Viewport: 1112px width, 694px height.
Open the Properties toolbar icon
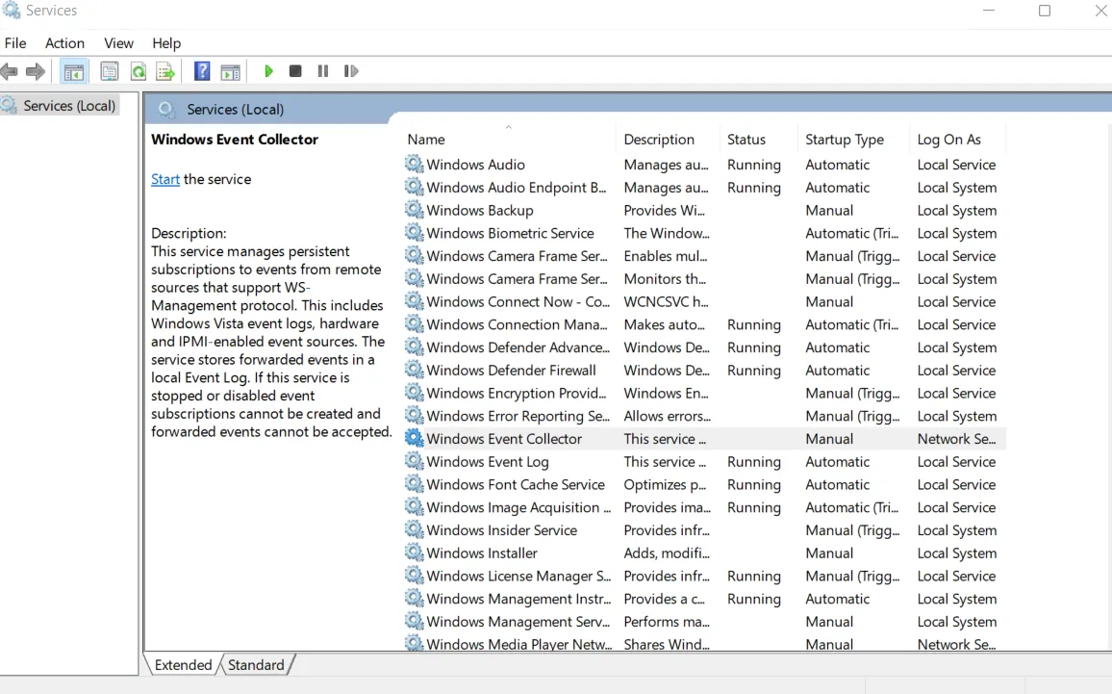[110, 71]
